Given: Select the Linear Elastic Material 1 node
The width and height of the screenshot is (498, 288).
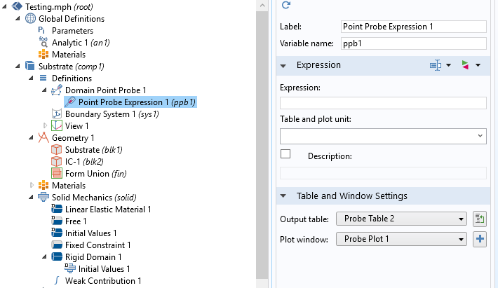Looking at the screenshot, I should (x=108, y=209).
